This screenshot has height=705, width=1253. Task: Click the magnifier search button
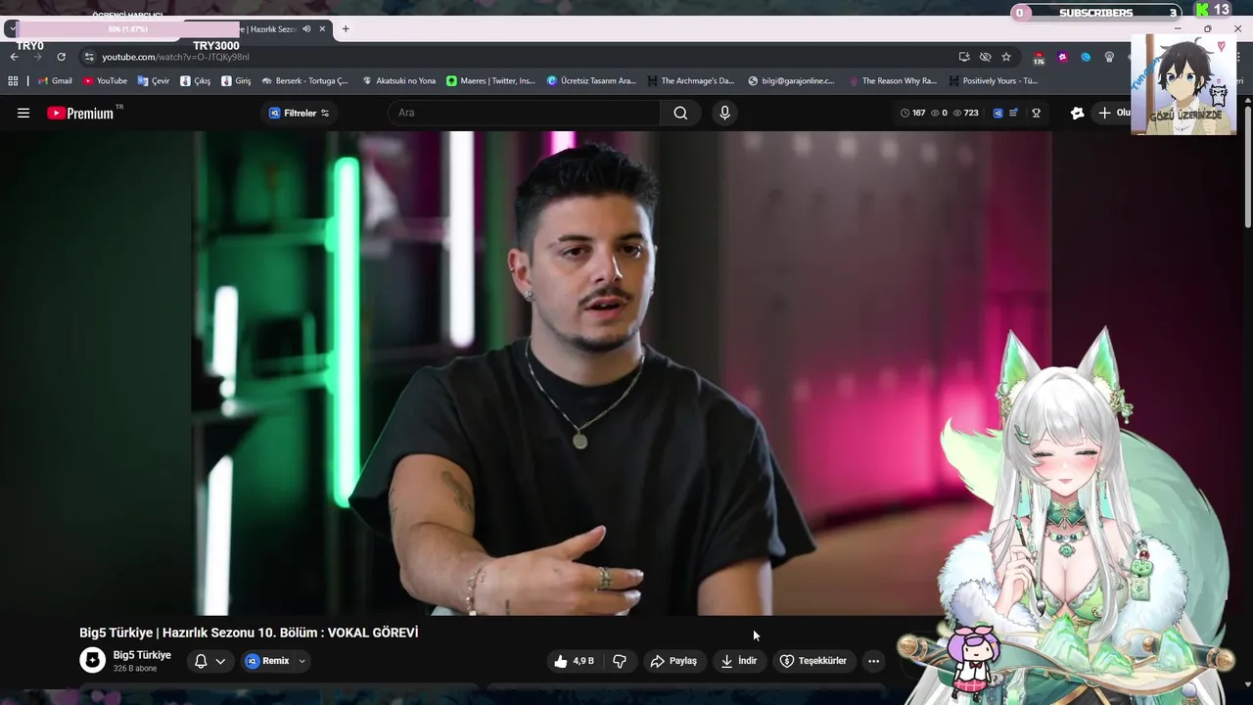coord(680,113)
